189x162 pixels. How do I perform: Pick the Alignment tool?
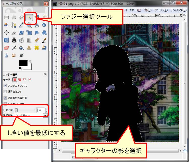tap(7, 33)
